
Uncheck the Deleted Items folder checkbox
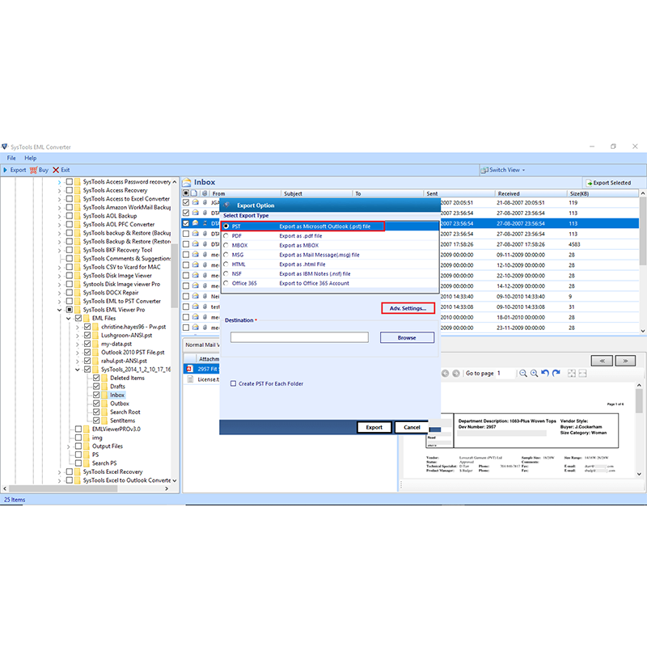click(x=96, y=378)
